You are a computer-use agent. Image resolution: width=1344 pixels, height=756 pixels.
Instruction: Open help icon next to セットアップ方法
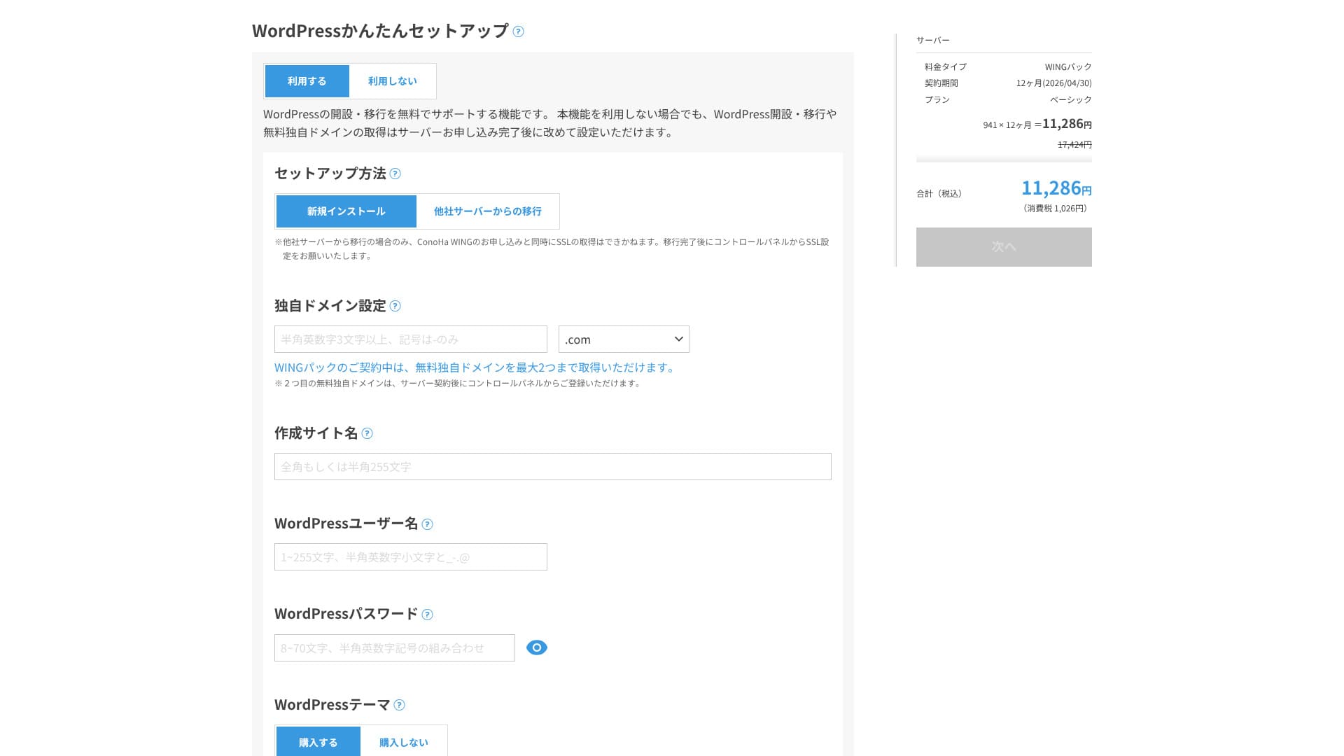[x=395, y=174]
